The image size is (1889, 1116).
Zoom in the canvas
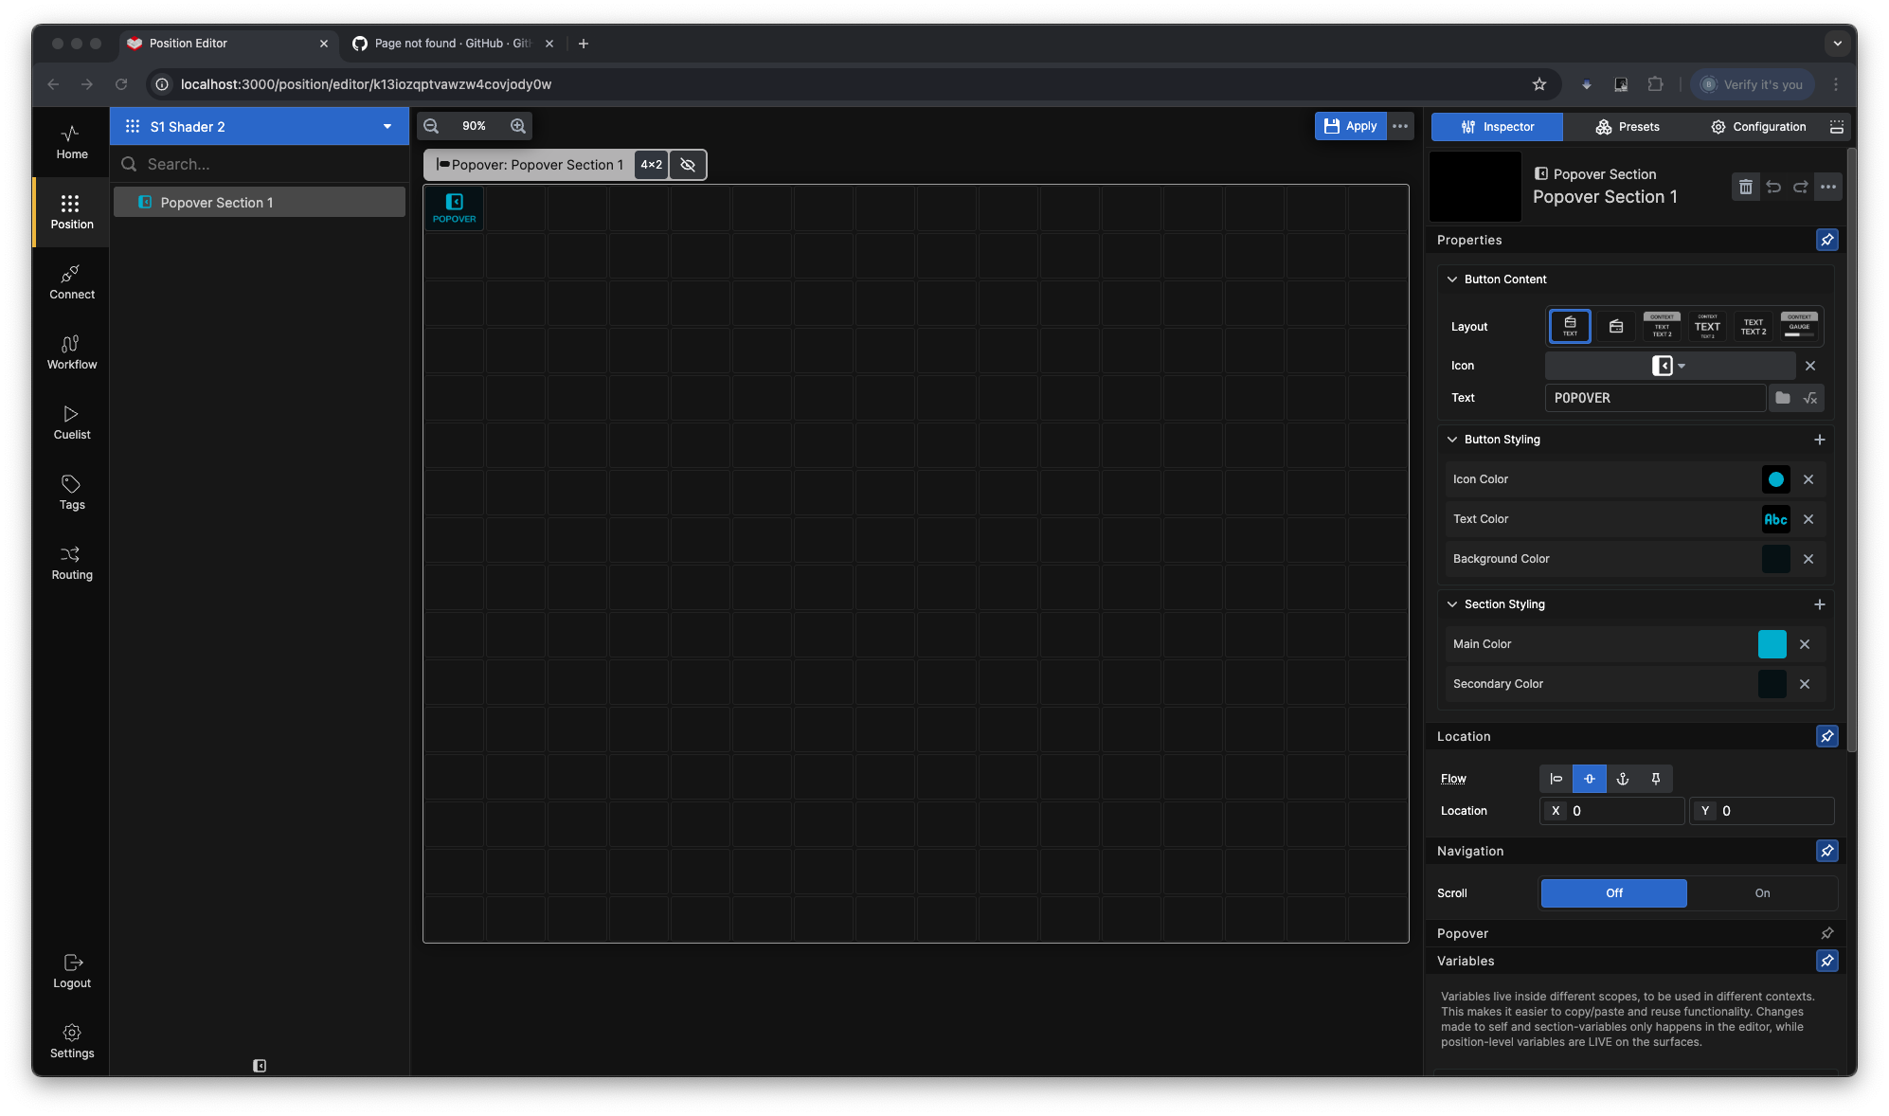tap(518, 126)
